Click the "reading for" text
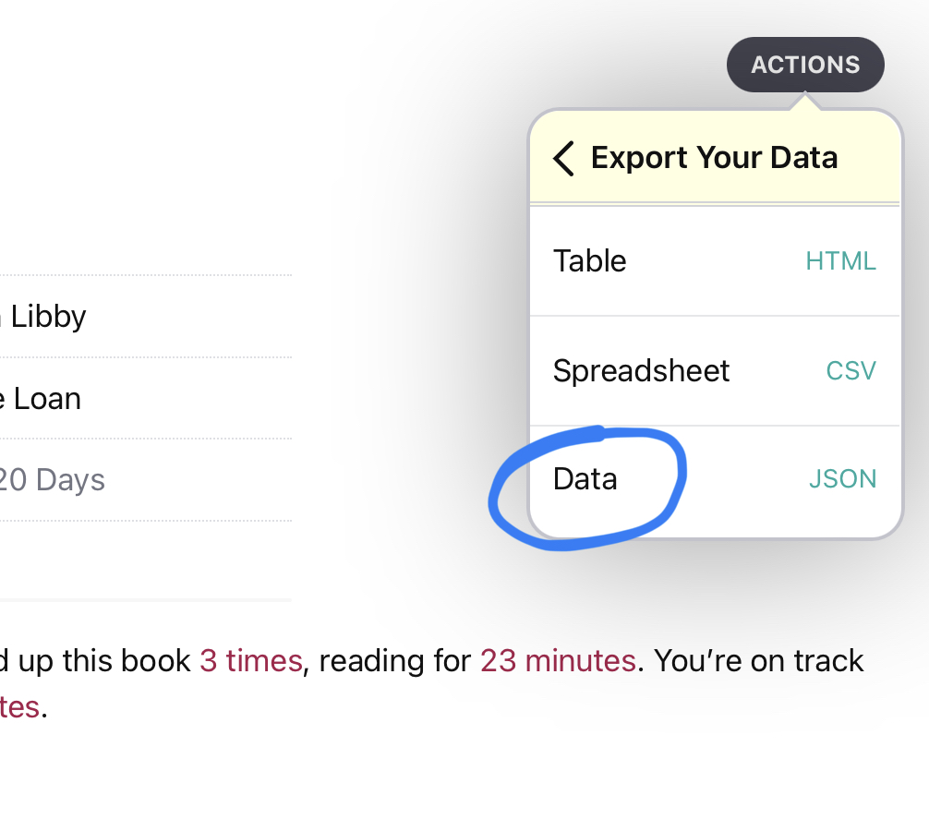The height and width of the screenshot is (819, 929). click(392, 661)
